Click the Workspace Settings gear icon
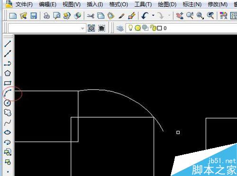 pos(91,28)
